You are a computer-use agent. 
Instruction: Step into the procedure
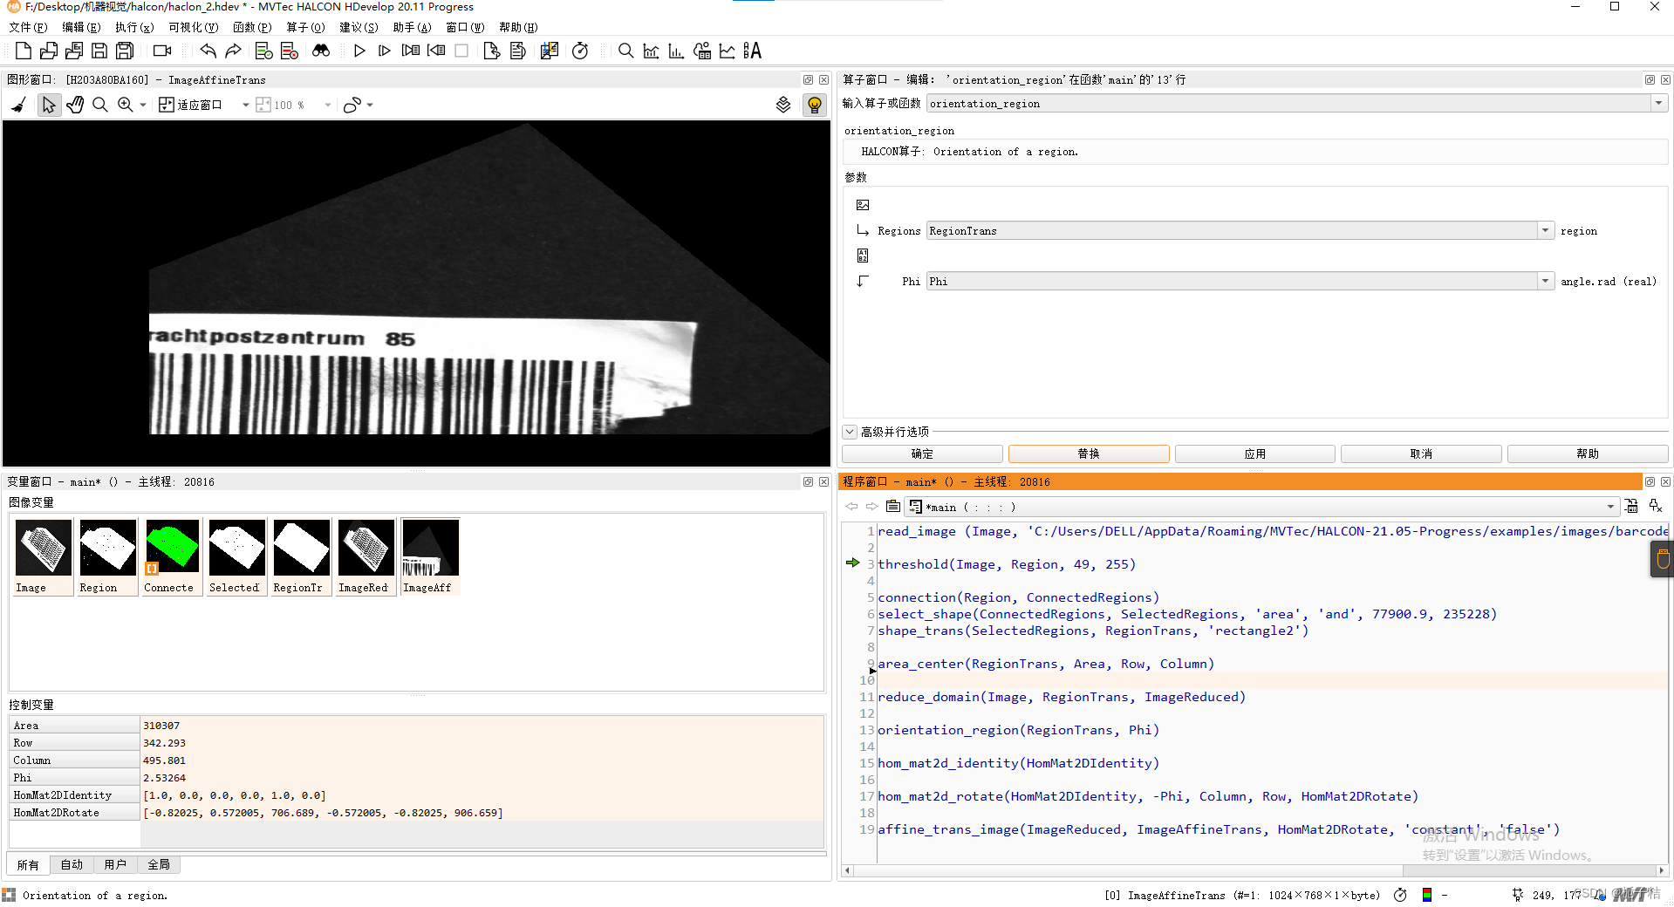411,51
